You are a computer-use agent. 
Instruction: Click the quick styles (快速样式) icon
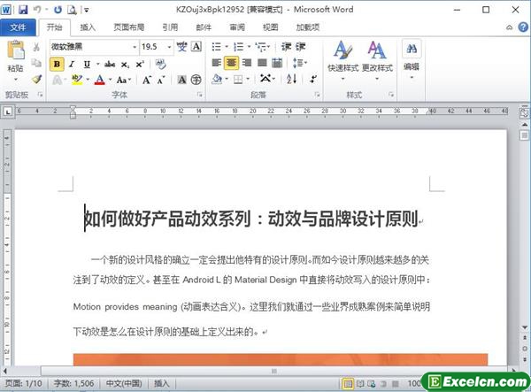click(x=342, y=55)
